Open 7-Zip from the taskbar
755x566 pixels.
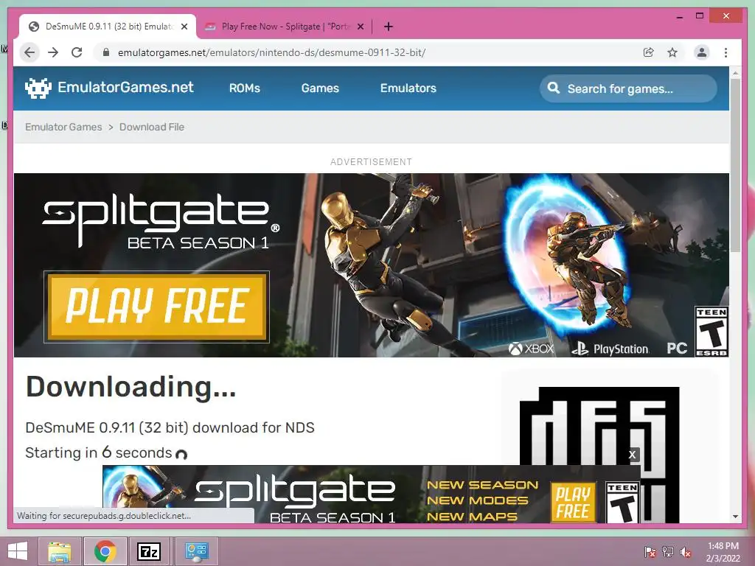[149, 551]
